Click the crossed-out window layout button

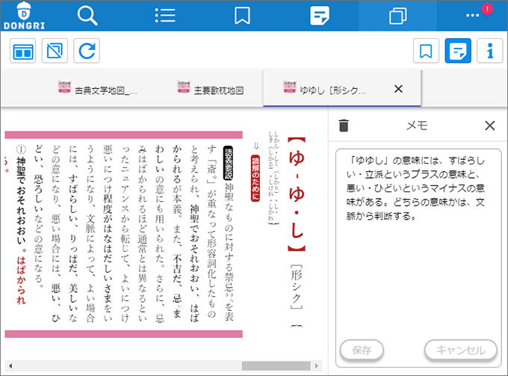[x=55, y=51]
